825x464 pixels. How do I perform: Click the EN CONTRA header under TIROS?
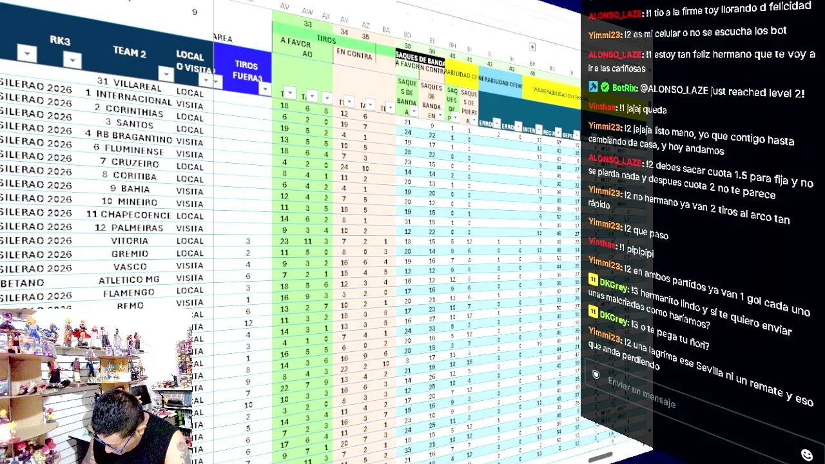point(354,55)
